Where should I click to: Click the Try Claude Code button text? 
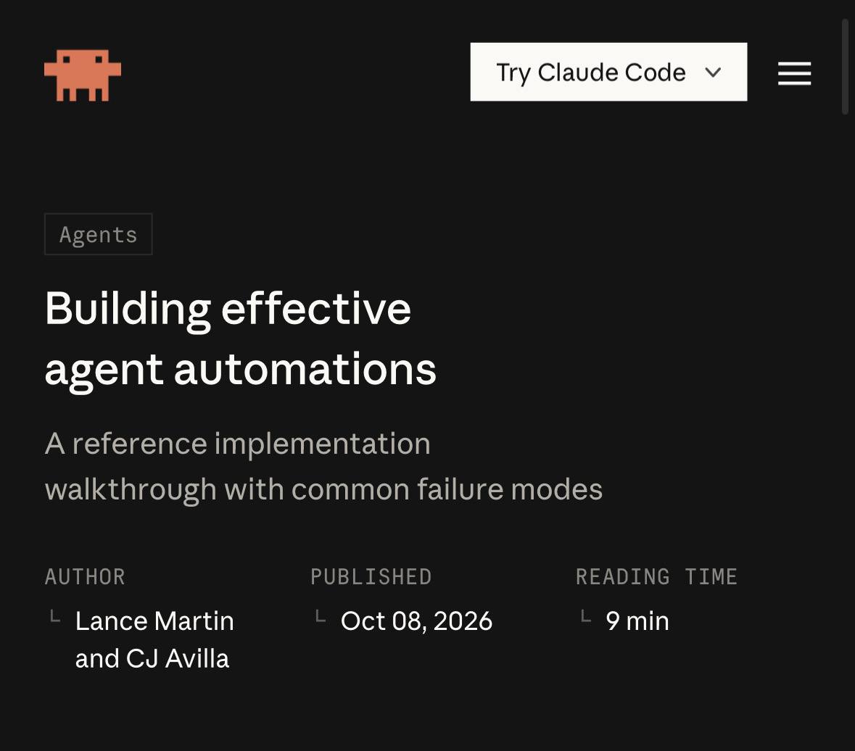pyautogui.click(x=590, y=73)
